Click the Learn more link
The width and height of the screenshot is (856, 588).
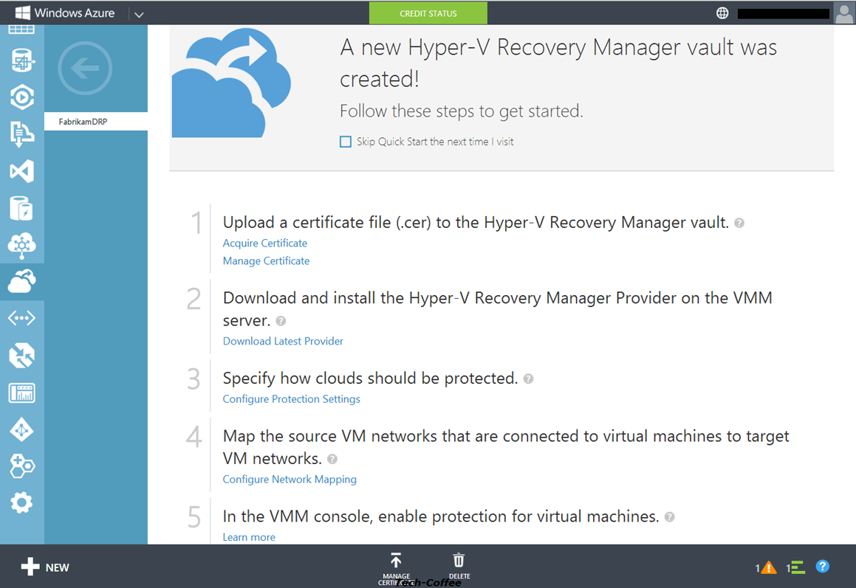pos(248,537)
